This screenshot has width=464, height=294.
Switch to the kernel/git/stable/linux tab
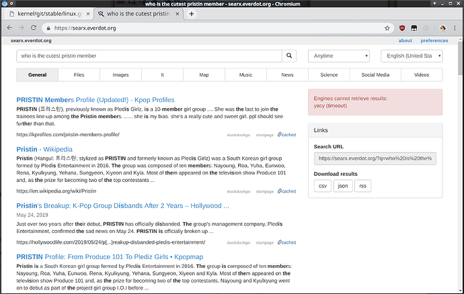point(49,14)
